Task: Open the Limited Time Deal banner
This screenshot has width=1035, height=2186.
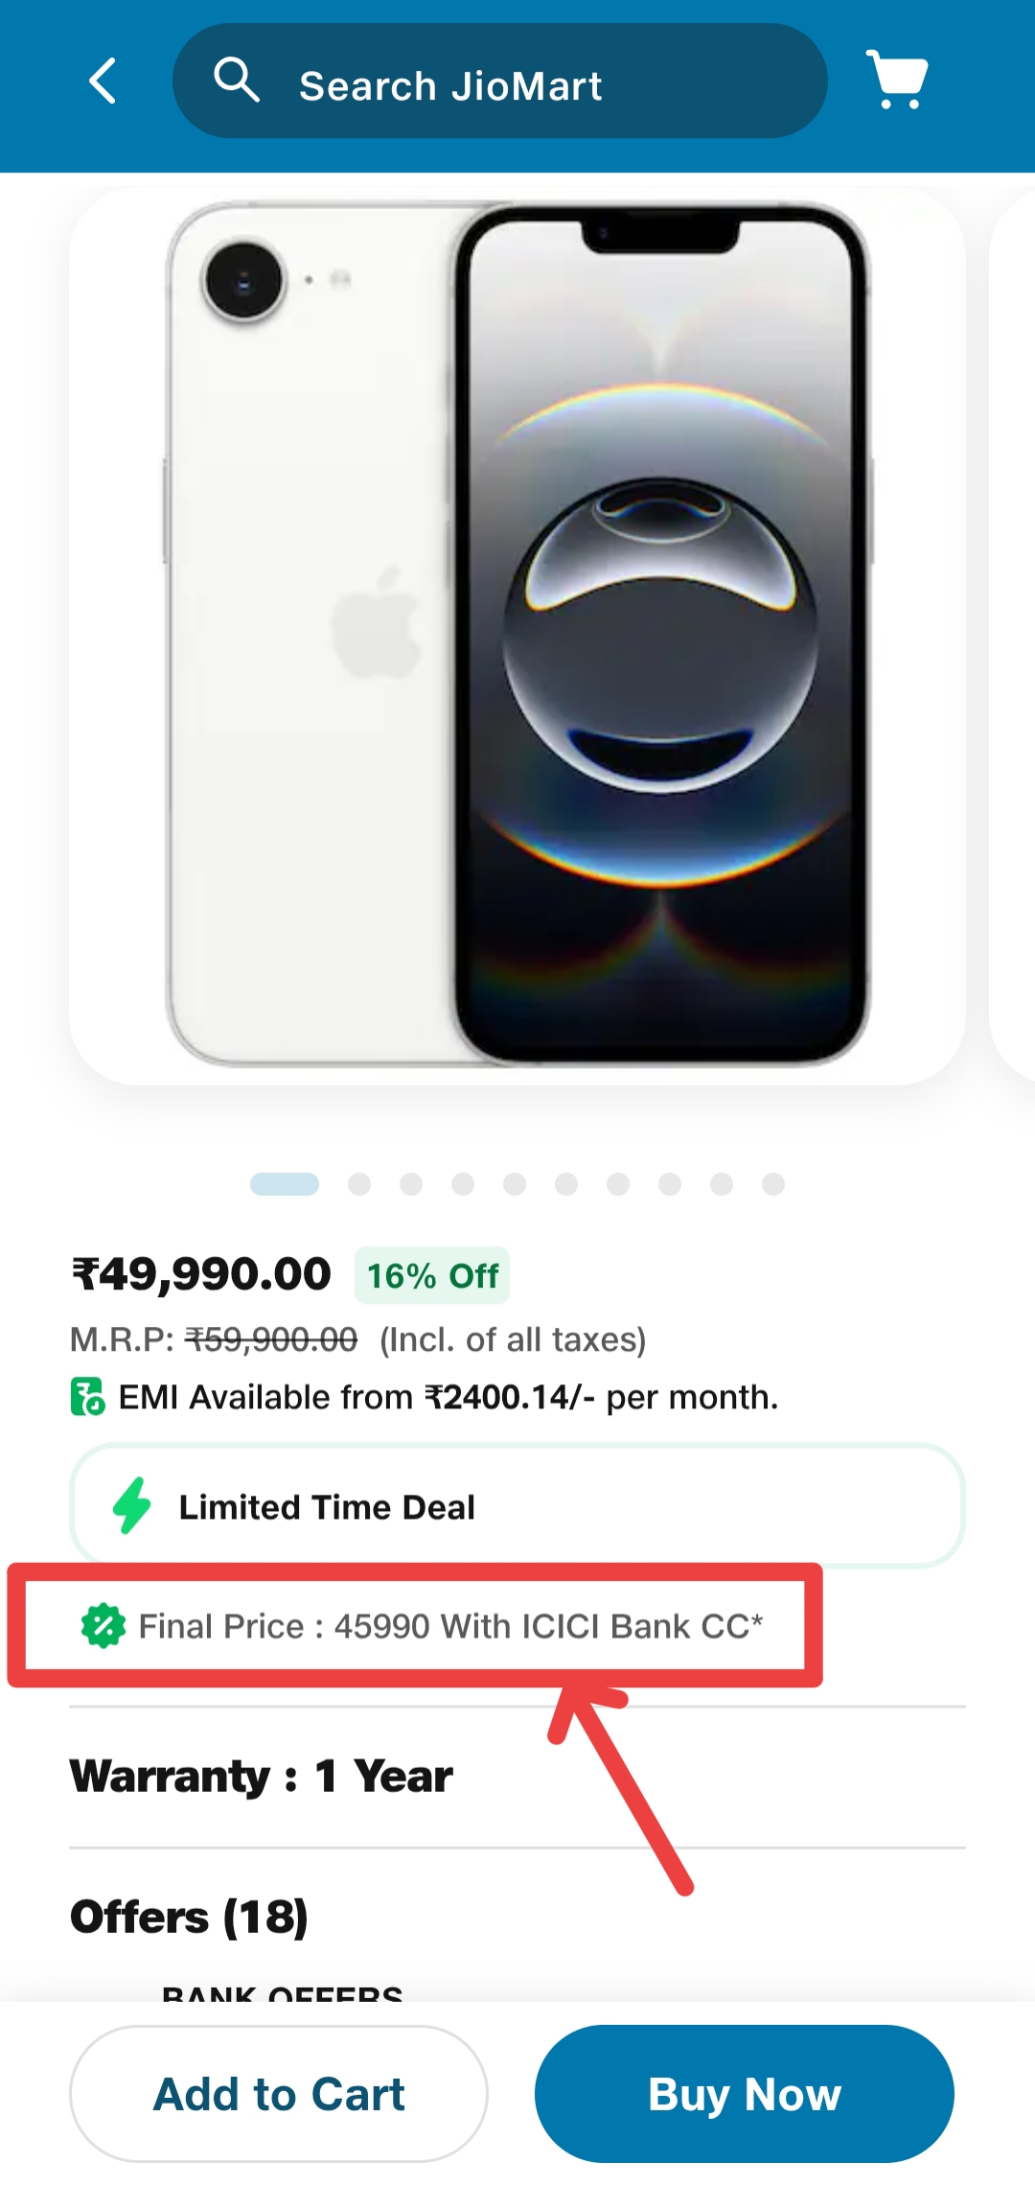Action: [x=517, y=1505]
